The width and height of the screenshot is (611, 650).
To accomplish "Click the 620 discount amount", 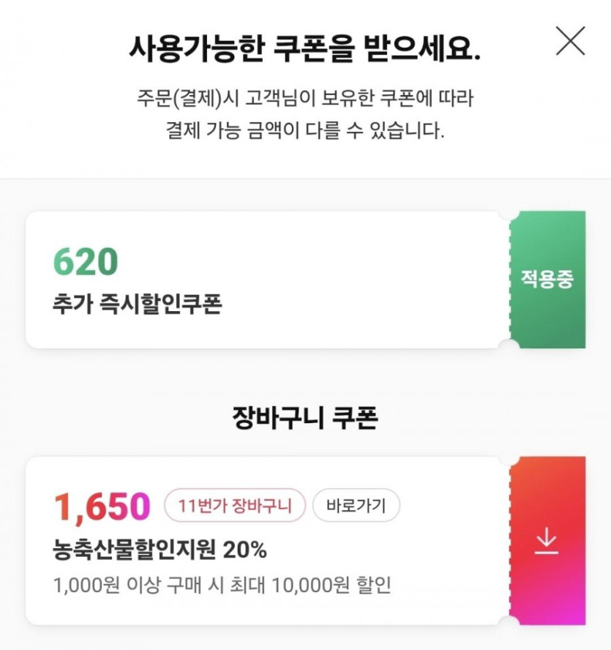I will tap(86, 263).
